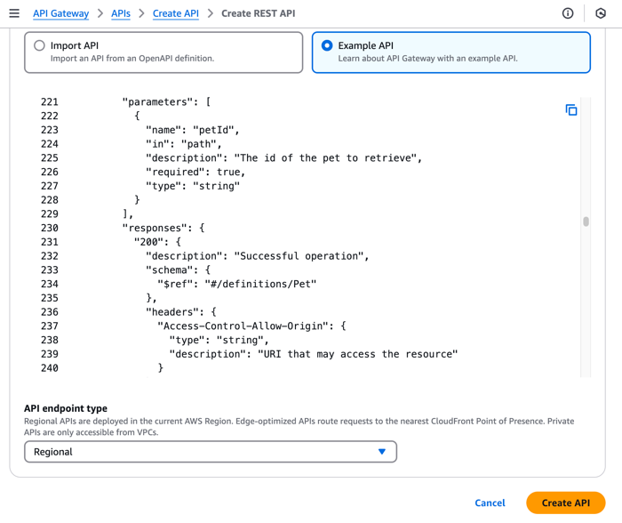Click "The id of the pet to retrieve" text
The image size is (622, 523).
pos(325,158)
